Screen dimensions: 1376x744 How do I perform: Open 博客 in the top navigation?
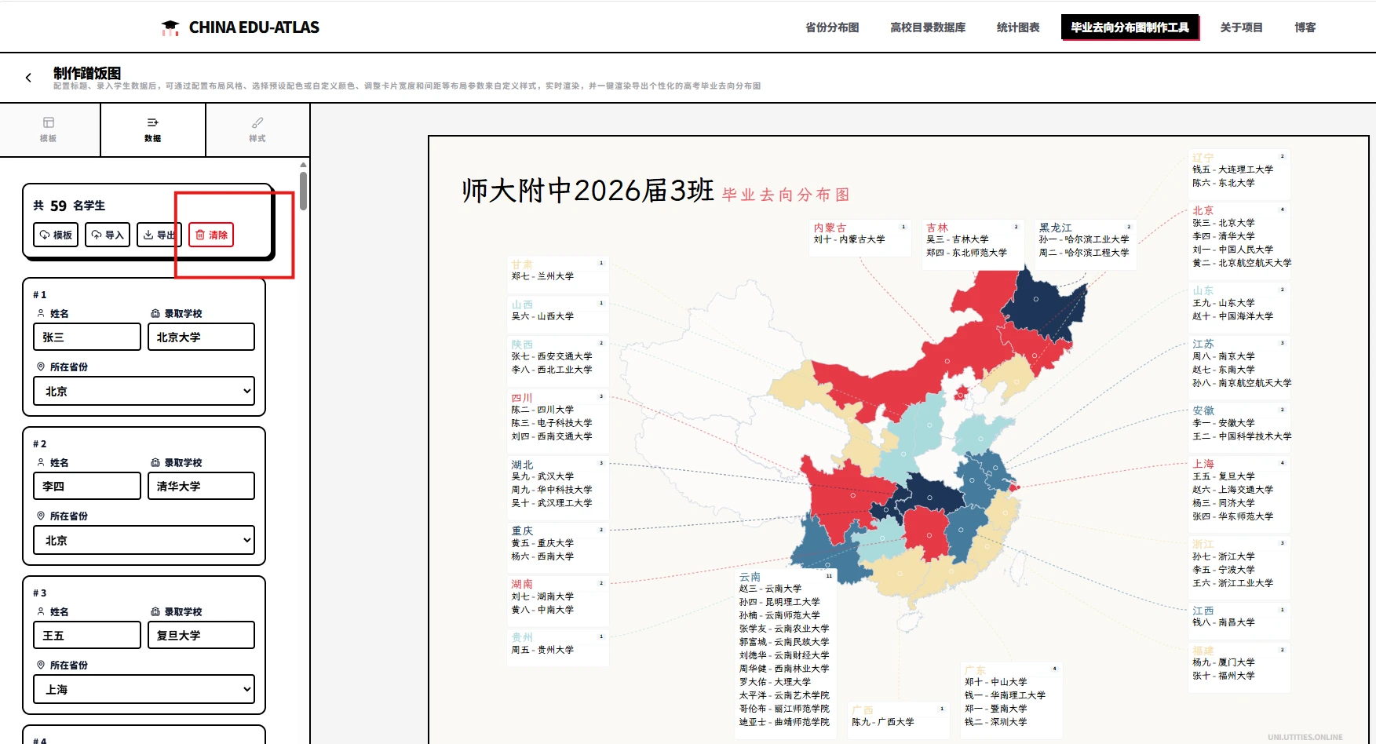pyautogui.click(x=1305, y=27)
